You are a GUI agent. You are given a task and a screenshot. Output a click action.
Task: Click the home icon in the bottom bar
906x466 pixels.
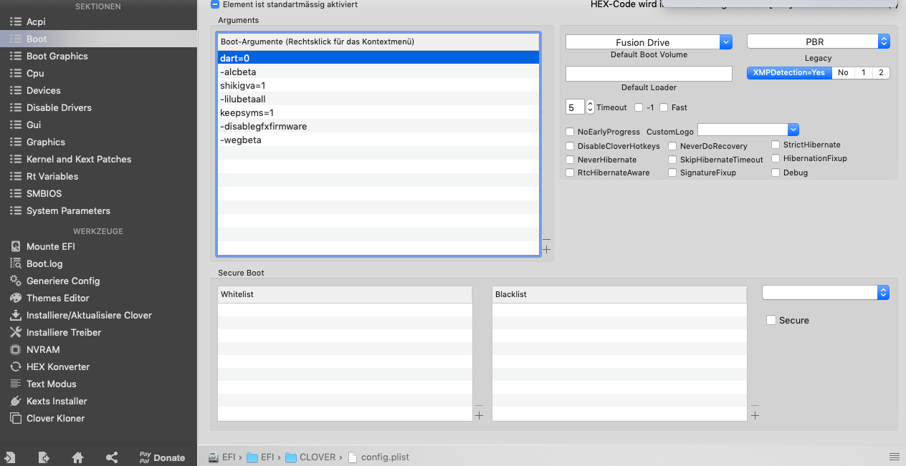pos(77,457)
